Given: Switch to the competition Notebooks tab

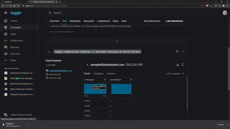Looking at the screenshot, I should [x=75, y=21].
